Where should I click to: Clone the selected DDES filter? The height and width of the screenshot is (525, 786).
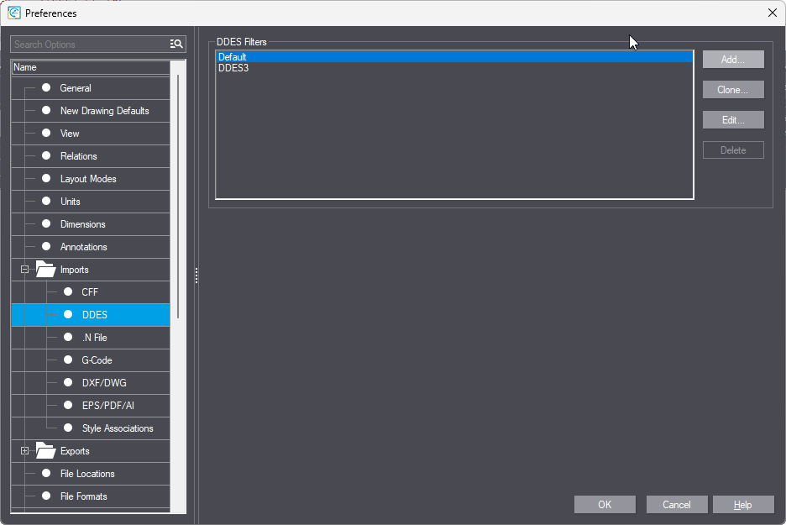click(x=733, y=90)
